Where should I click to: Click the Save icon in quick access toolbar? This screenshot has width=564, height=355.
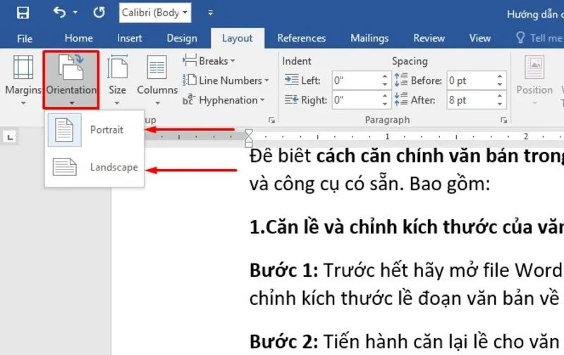pos(23,13)
